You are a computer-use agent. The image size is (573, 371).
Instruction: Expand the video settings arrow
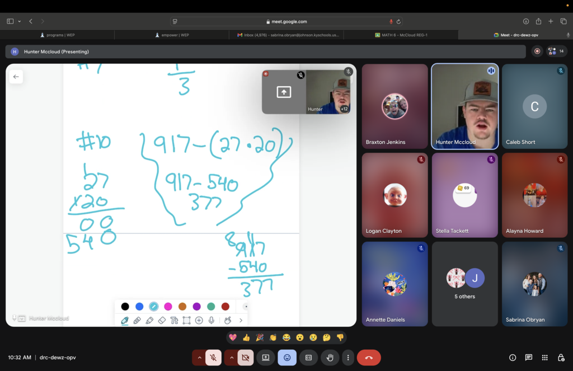(231, 358)
